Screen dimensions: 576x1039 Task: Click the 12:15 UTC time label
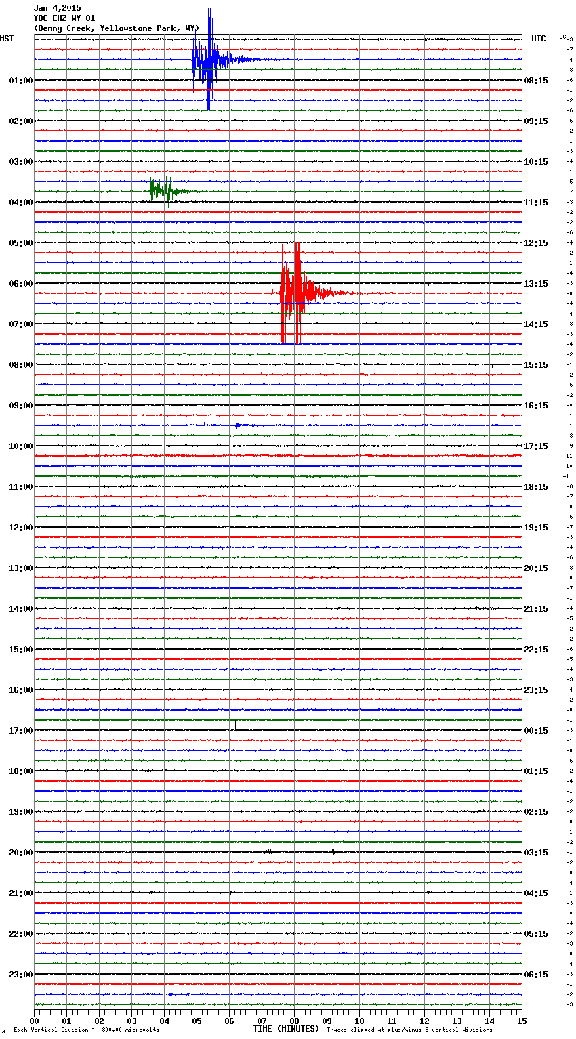536,243
